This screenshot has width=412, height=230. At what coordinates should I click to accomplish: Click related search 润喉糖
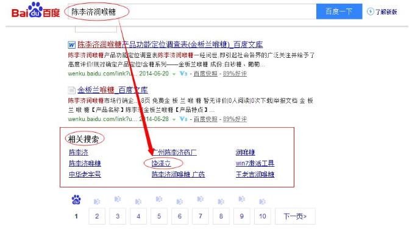245,152
